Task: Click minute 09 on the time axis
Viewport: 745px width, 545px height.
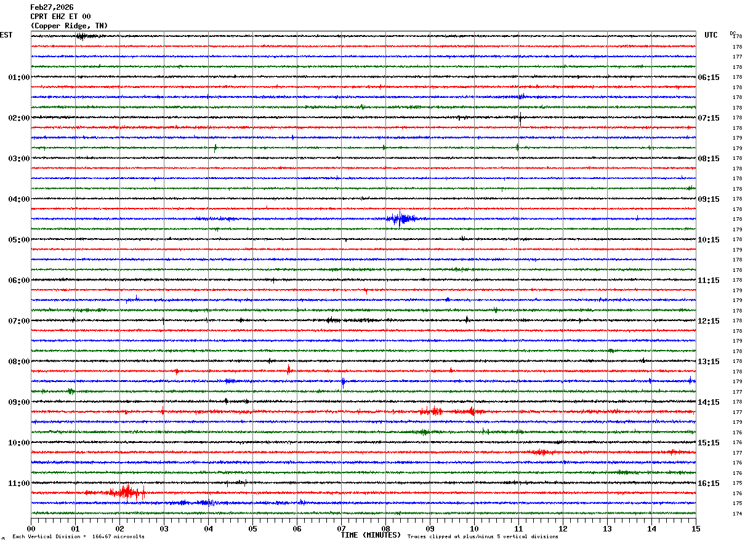Action: [x=430, y=528]
